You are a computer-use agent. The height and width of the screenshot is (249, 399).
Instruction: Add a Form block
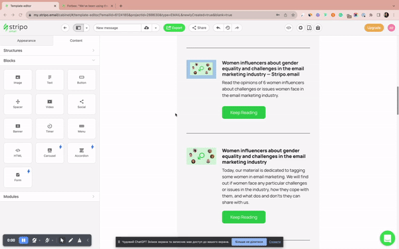coord(18,177)
